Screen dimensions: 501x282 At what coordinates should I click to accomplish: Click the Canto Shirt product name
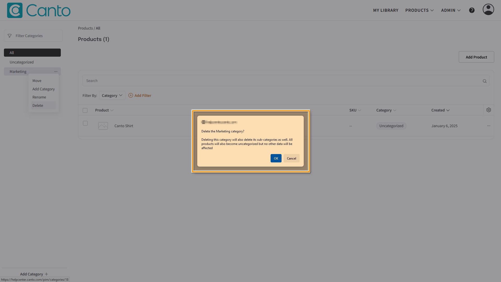coord(124,126)
